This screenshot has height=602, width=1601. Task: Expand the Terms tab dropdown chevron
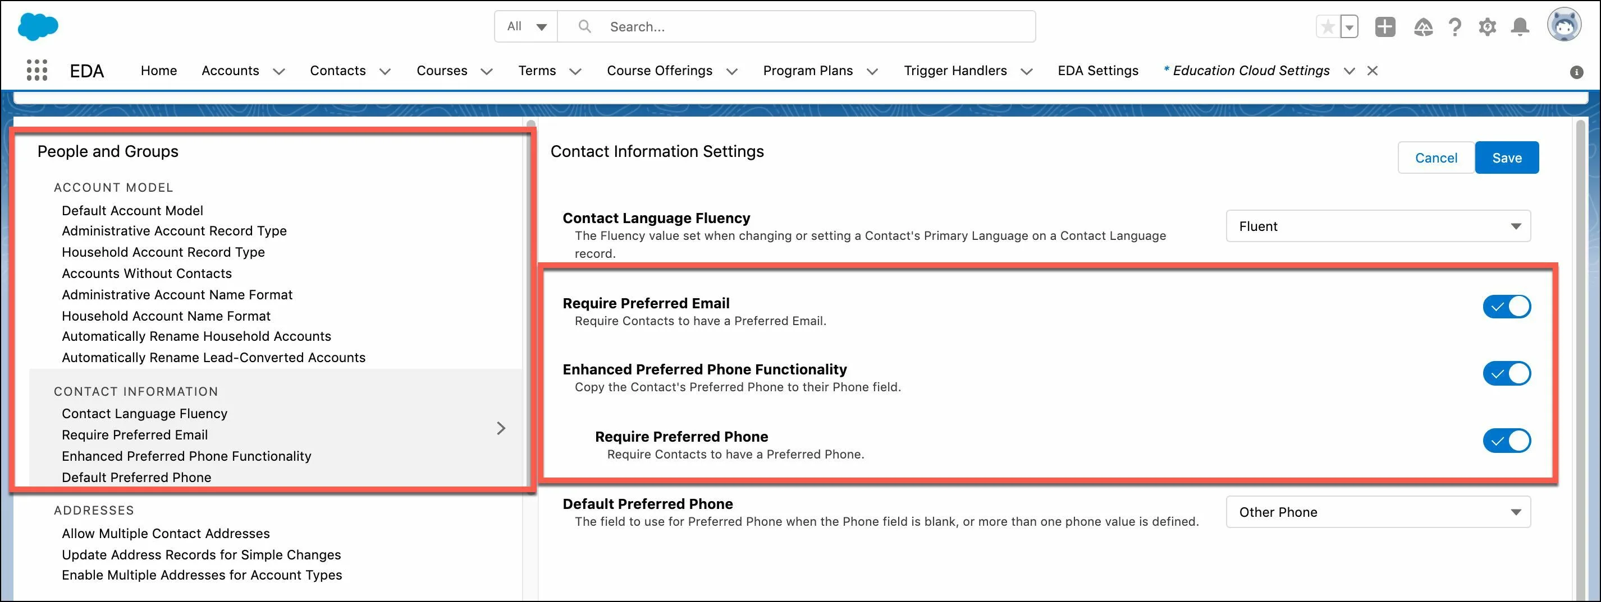(x=575, y=71)
